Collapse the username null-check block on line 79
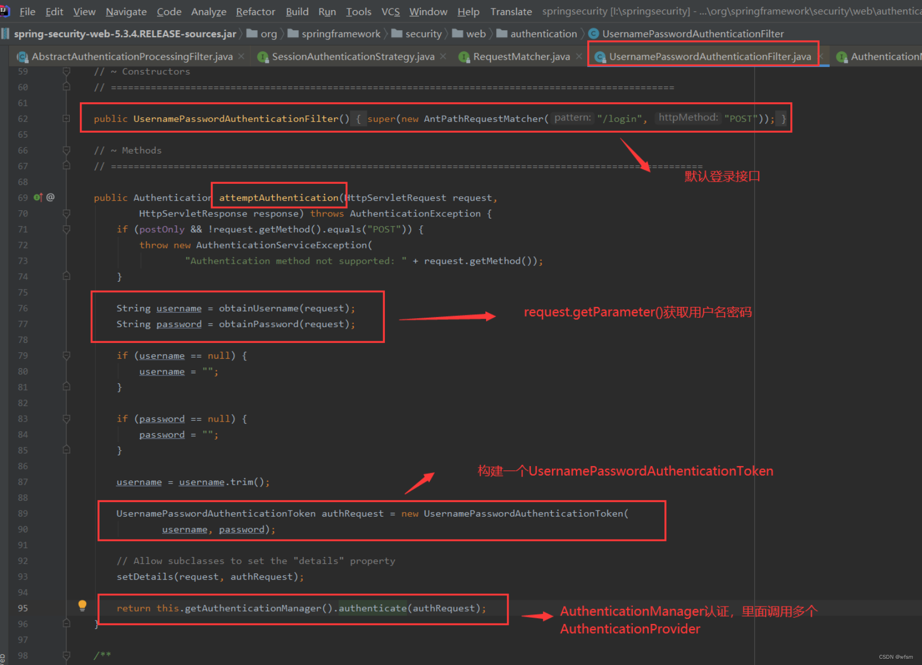The width and height of the screenshot is (922, 665). point(66,355)
